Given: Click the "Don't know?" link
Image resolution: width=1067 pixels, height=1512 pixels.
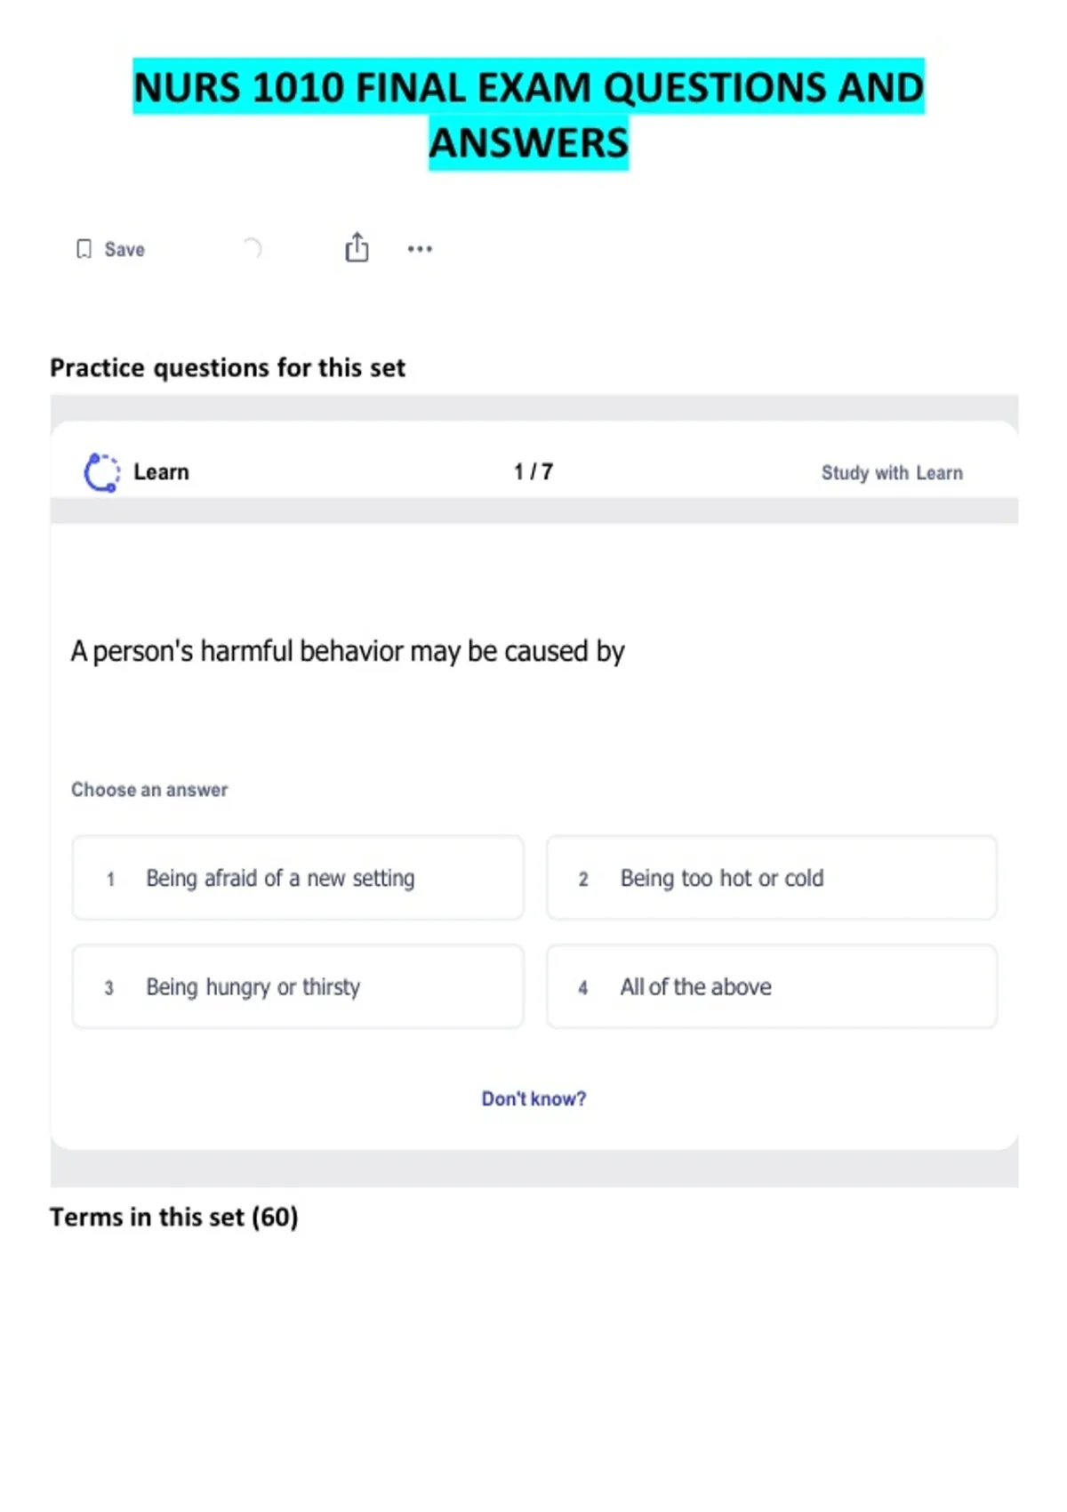Looking at the screenshot, I should click(x=533, y=1099).
